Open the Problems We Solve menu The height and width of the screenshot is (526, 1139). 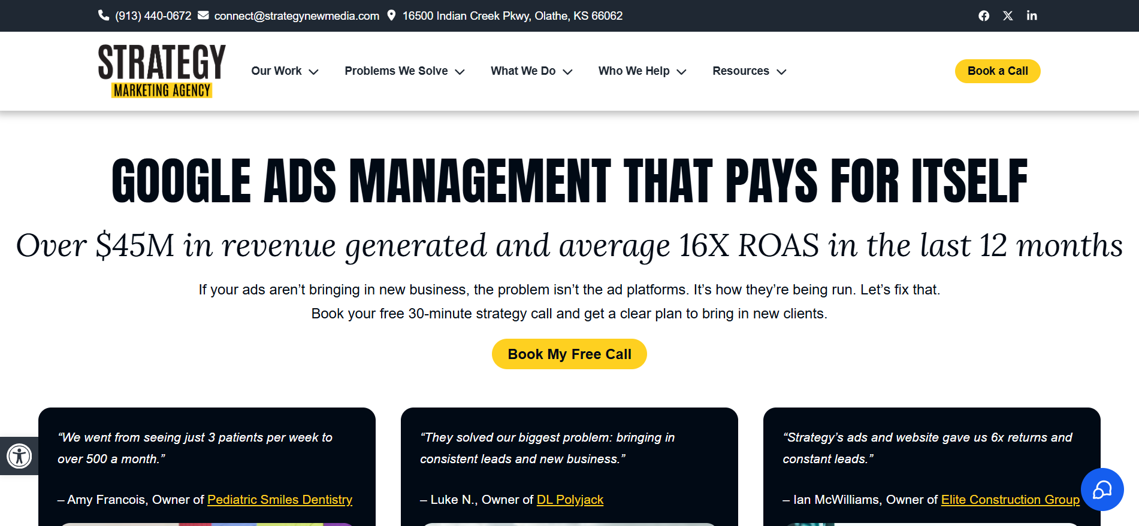[396, 71]
